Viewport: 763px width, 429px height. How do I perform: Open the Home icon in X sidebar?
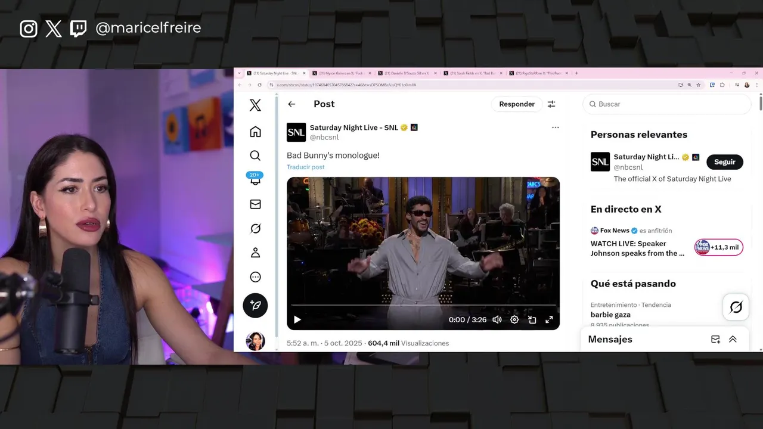(x=255, y=132)
